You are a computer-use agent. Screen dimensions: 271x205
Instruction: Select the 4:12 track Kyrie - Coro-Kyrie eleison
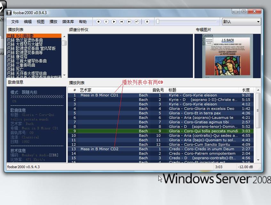(161, 104)
